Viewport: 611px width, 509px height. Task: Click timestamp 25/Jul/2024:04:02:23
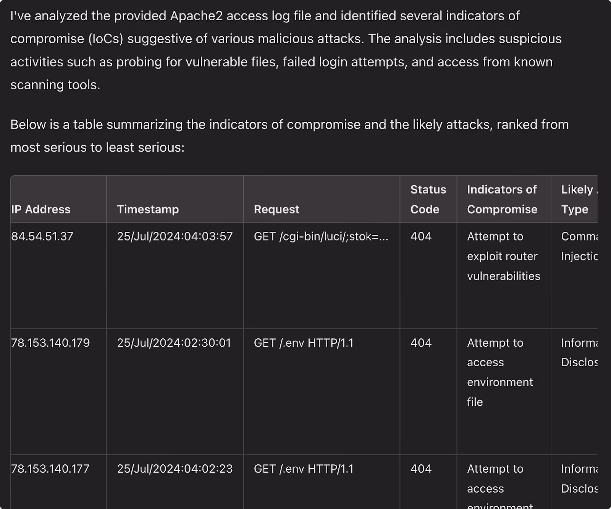point(175,469)
